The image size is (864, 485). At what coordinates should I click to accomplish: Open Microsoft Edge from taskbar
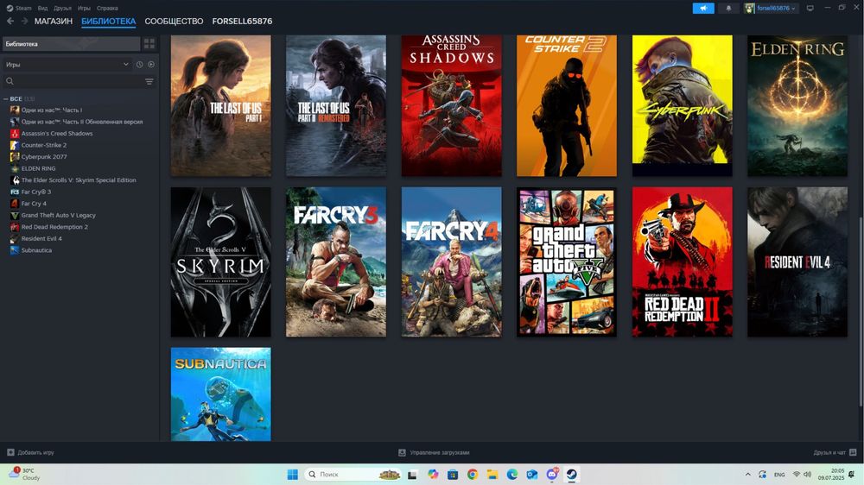click(x=511, y=475)
